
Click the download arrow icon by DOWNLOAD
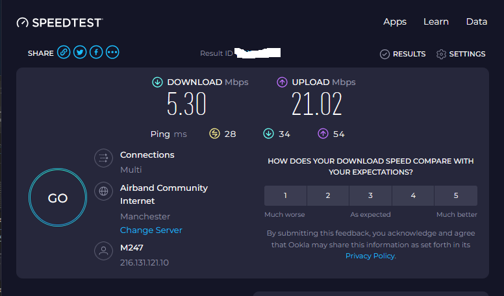point(157,82)
